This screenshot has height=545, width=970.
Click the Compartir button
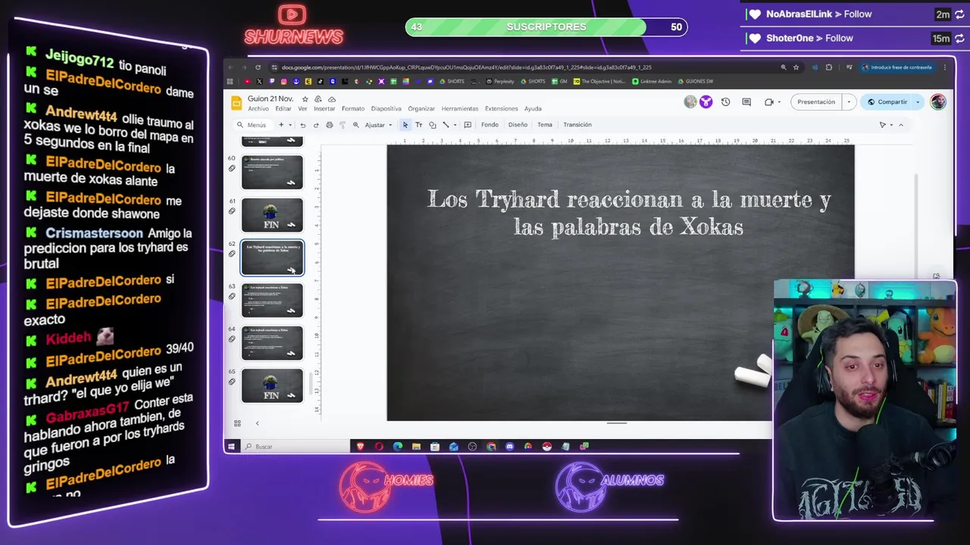click(887, 102)
